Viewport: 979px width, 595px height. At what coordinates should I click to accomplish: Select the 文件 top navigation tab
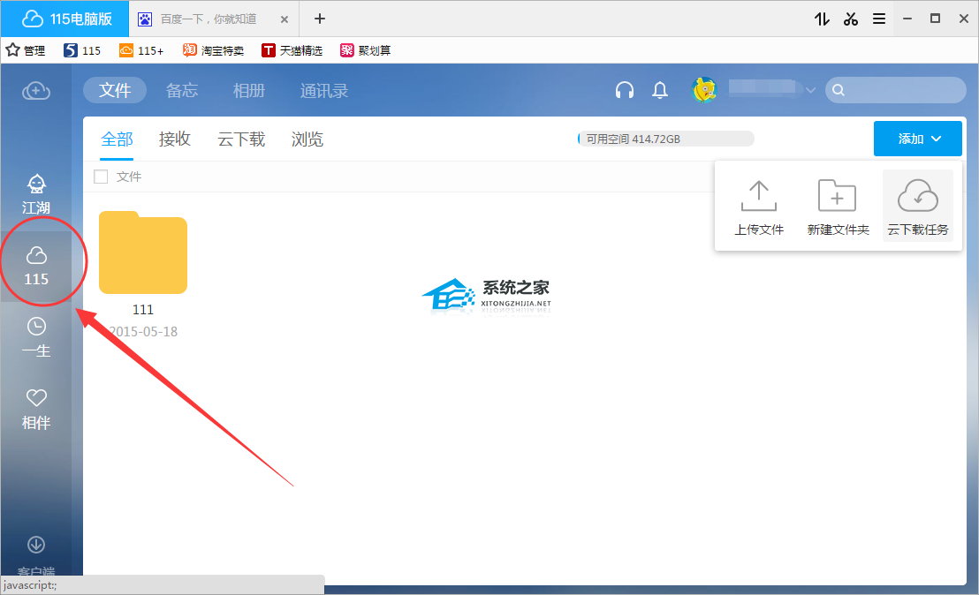115,90
